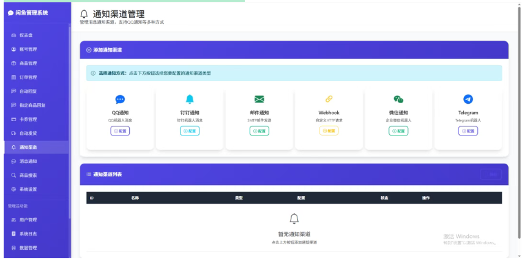Viewport: 522px width, 268px height.
Task: Click the "企业微信机器人" subtitle
Action: coord(398,120)
